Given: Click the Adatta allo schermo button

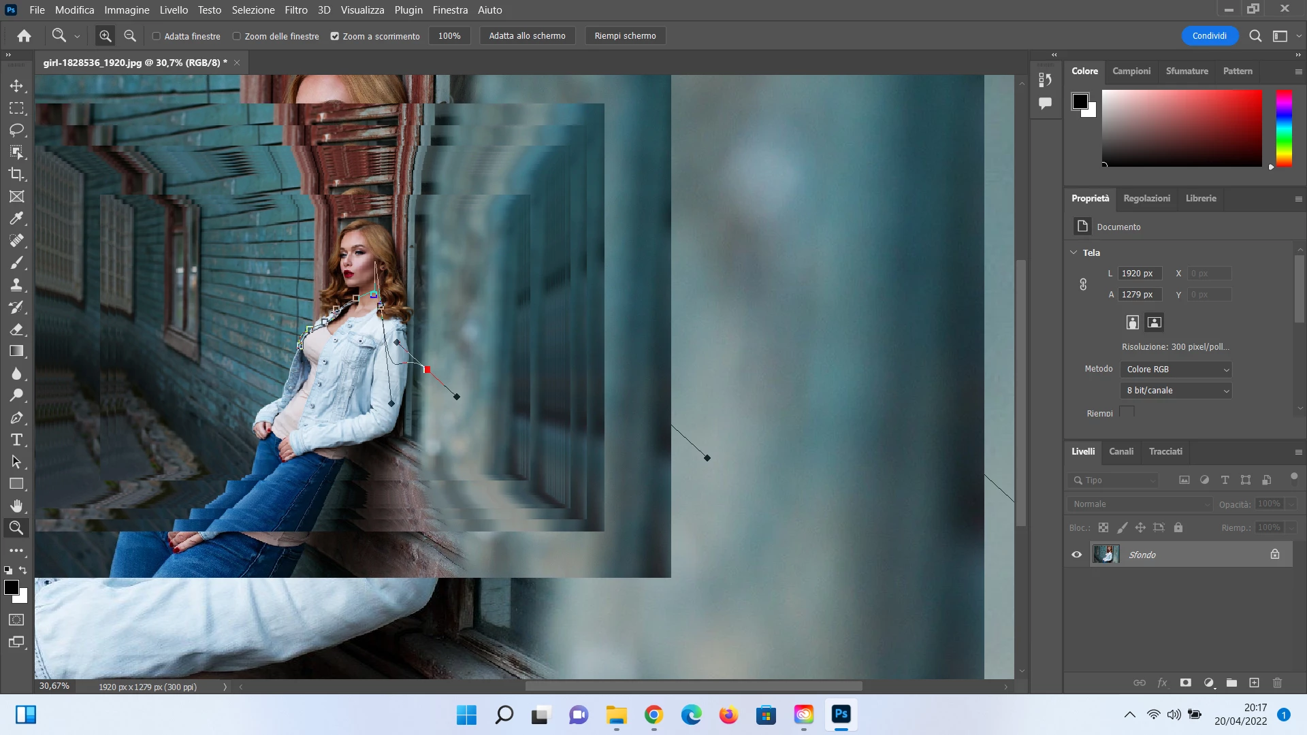Looking at the screenshot, I should click(527, 36).
